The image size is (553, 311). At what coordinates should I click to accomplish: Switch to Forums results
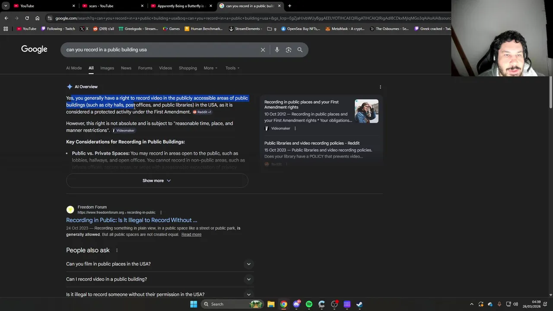145,68
